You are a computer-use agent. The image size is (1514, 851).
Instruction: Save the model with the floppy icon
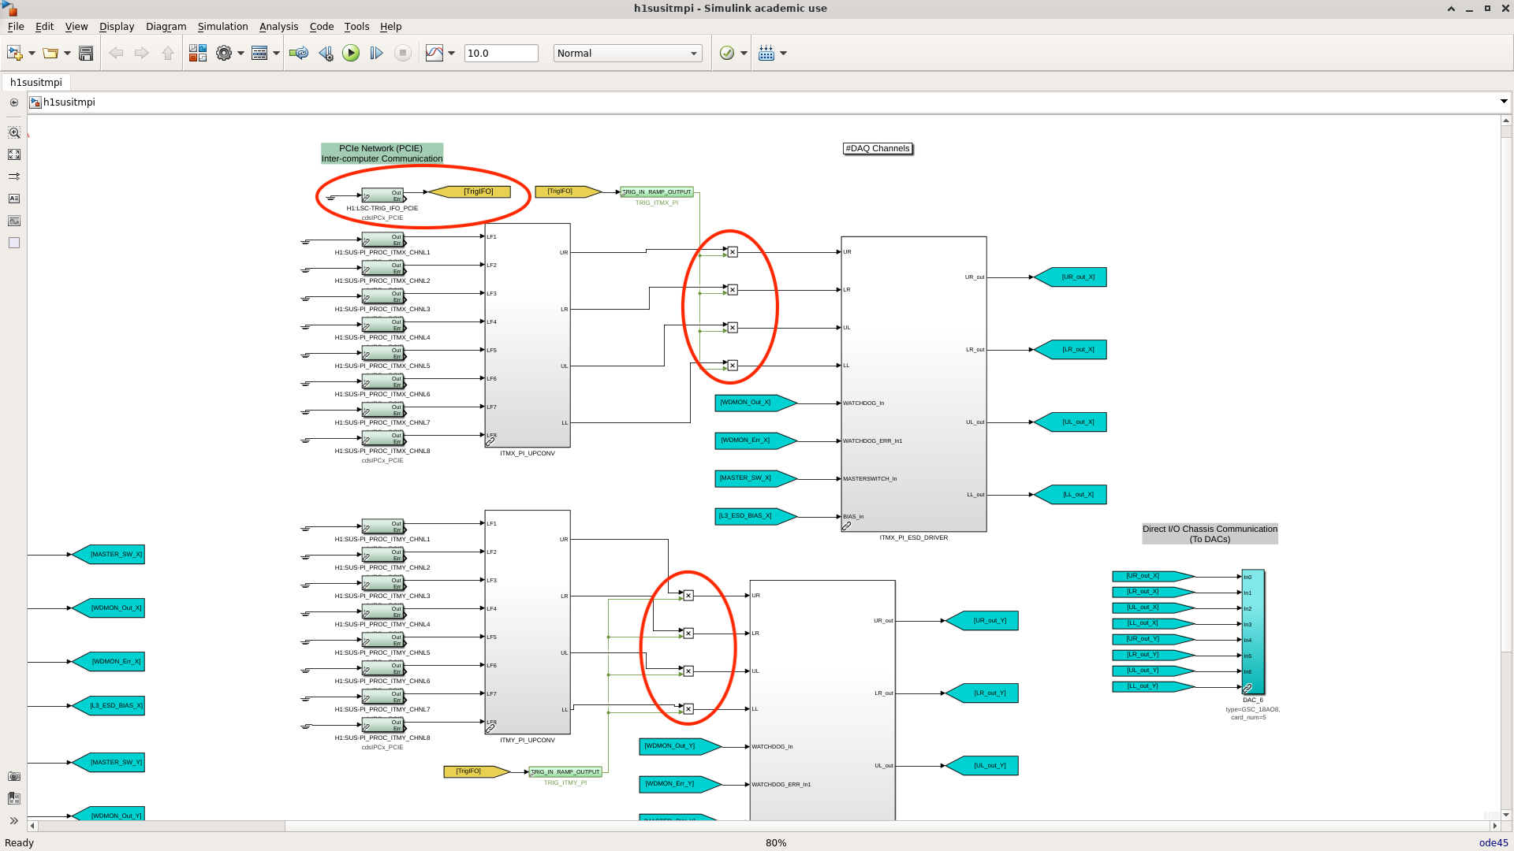tap(86, 53)
